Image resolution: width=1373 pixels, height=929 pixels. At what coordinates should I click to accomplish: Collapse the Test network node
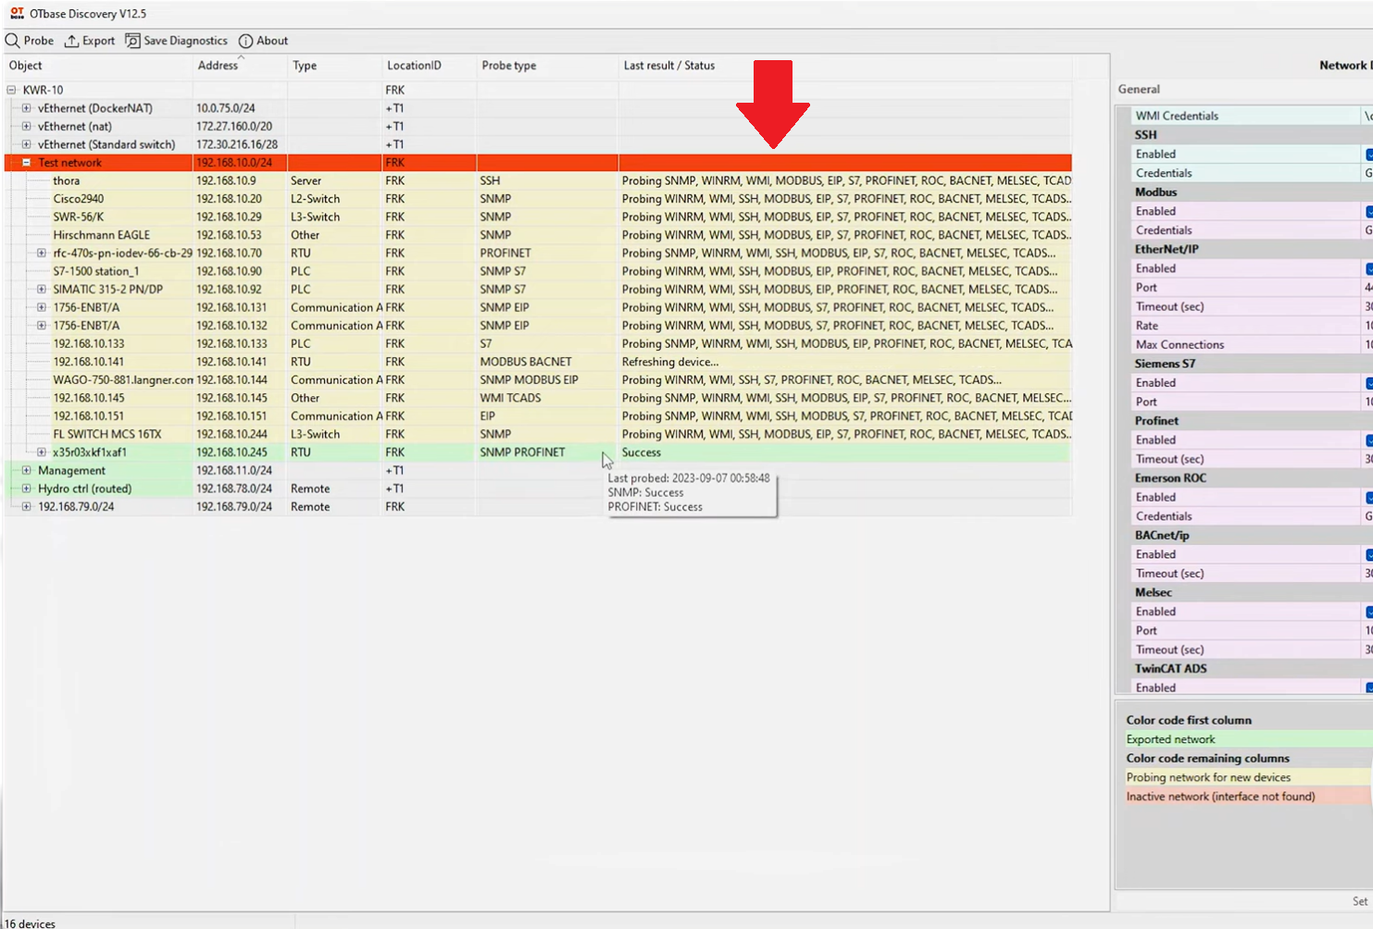pos(27,162)
